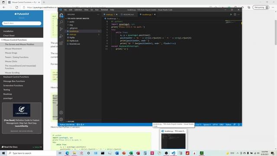Switch to the main.py editor tab
The width and height of the screenshot is (277, 156).
point(110,14)
